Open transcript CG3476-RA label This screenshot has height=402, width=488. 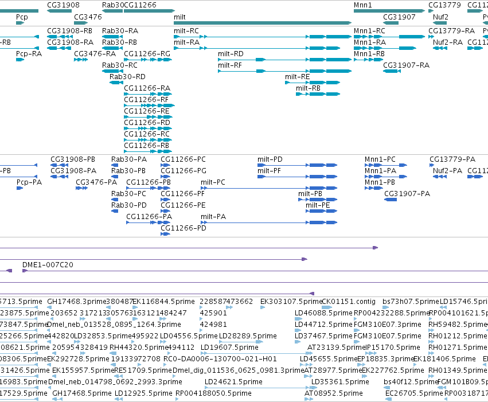[x=95, y=54]
